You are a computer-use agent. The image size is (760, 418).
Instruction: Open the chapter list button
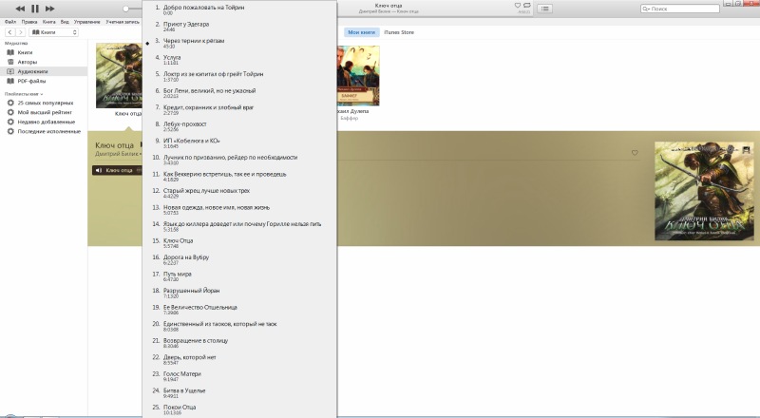(x=545, y=8)
